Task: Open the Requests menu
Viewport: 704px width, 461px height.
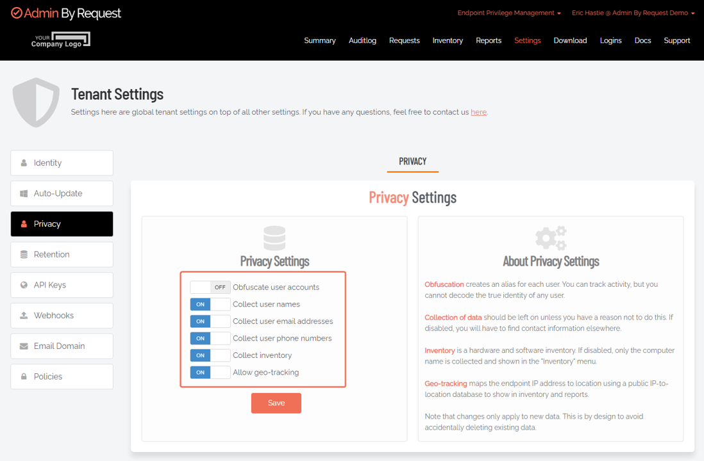Action: 404,40
